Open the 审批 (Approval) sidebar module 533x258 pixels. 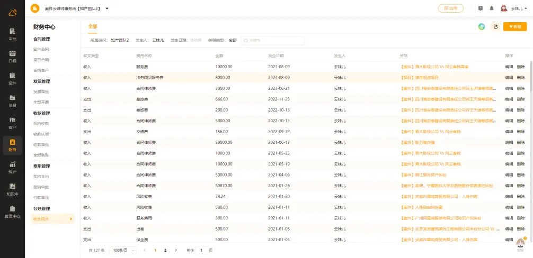point(12,34)
